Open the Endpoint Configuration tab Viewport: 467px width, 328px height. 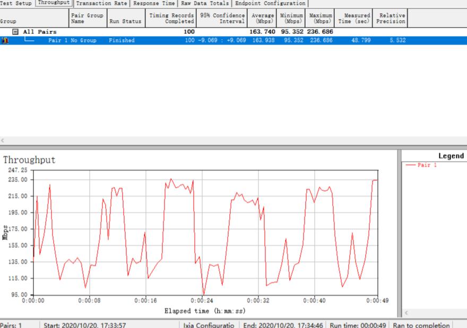click(270, 3)
